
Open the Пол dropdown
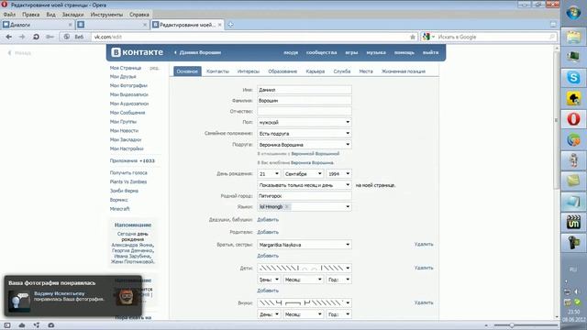click(x=305, y=122)
